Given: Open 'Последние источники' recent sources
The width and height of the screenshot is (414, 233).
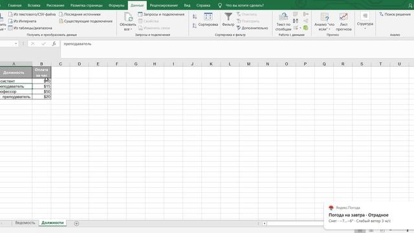Looking at the screenshot, I should 80,14.
